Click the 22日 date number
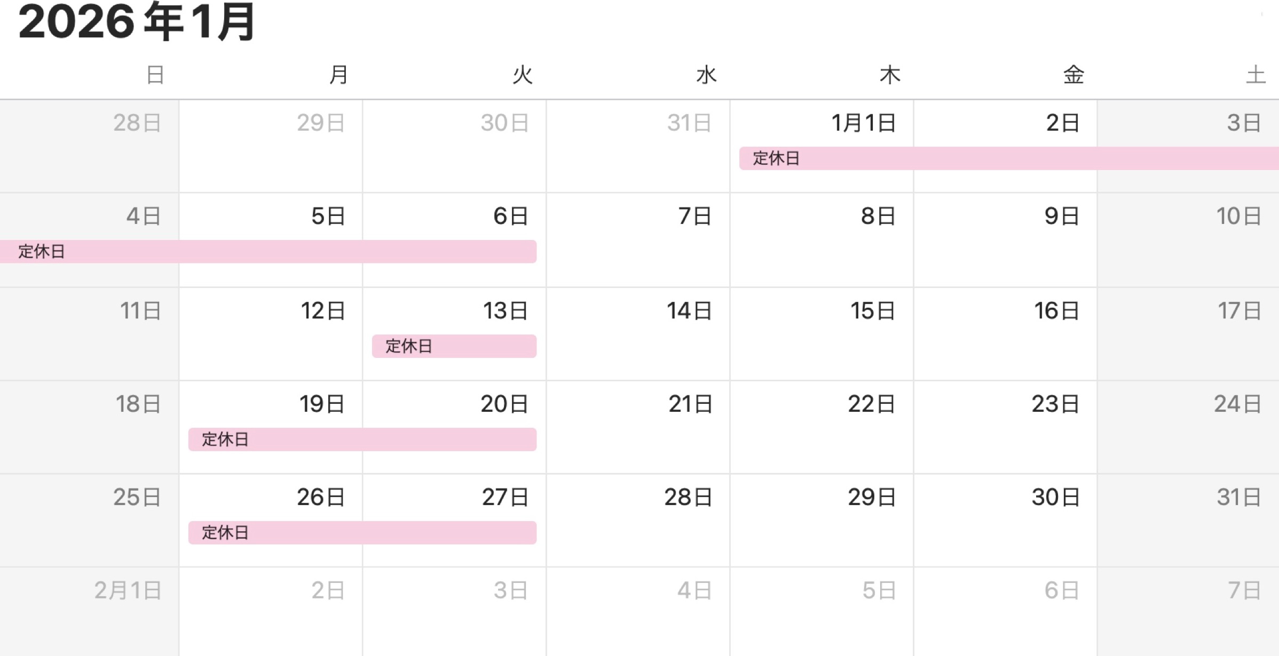The image size is (1279, 656). [871, 404]
